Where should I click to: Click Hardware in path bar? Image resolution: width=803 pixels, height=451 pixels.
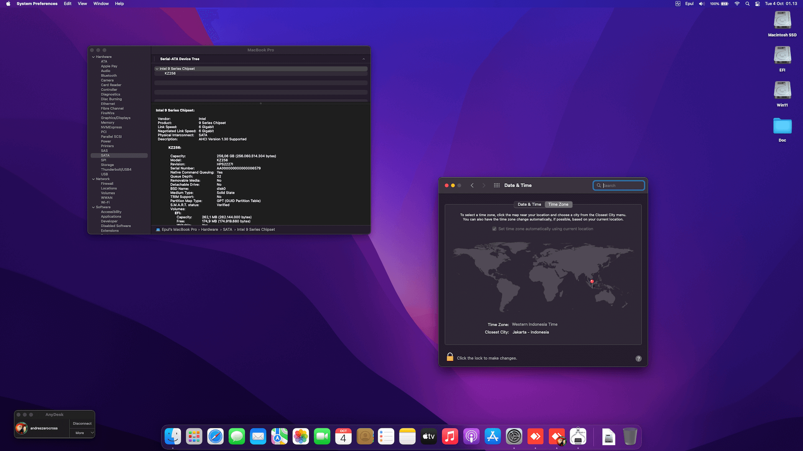click(209, 230)
